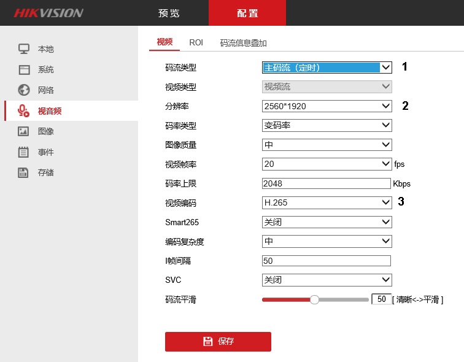The height and width of the screenshot is (362, 464).
Task: Switch to the ROI tab
Action: (196, 42)
